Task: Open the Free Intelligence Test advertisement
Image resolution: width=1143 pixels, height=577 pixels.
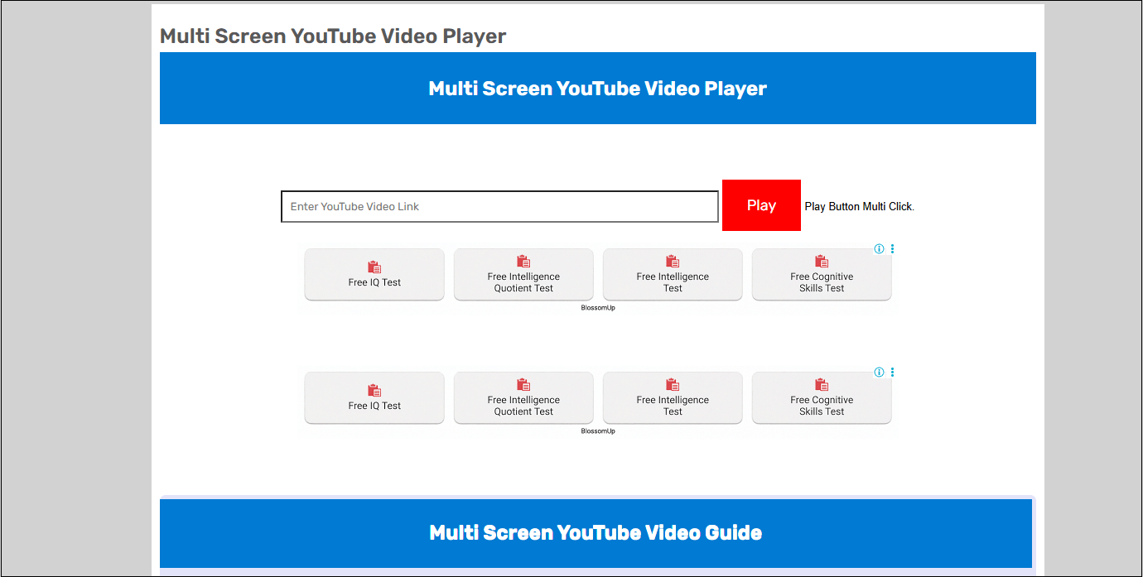Action: (x=672, y=274)
